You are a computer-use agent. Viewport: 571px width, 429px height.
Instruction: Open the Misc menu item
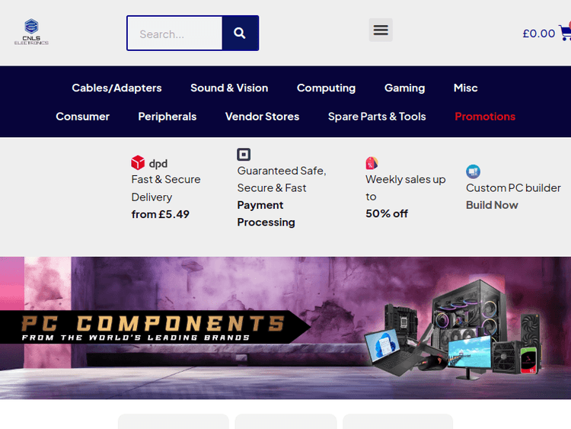[x=465, y=88]
